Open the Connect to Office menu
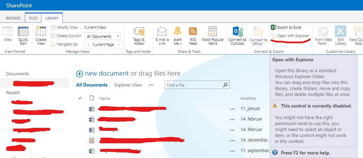This screenshot has width=363, height=158. point(258,36)
